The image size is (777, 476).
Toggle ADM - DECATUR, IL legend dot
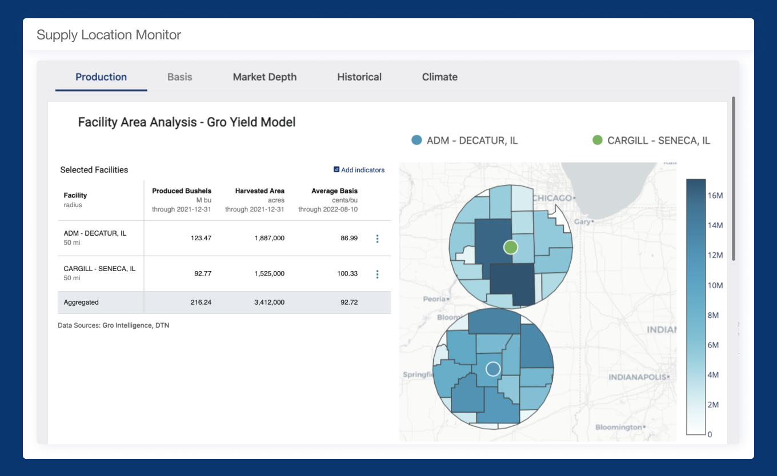tap(416, 140)
